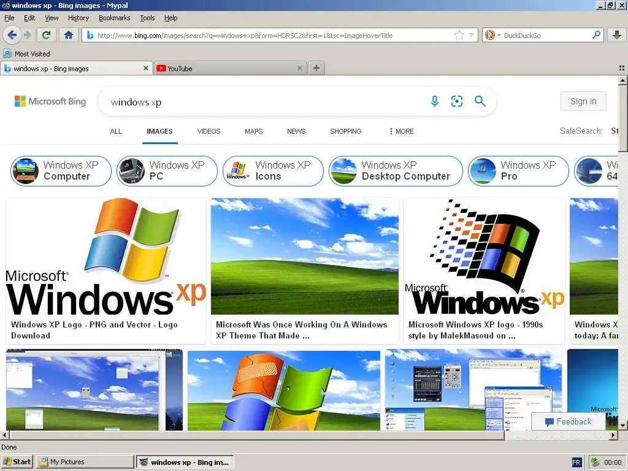Click the Feedback button

click(x=569, y=421)
